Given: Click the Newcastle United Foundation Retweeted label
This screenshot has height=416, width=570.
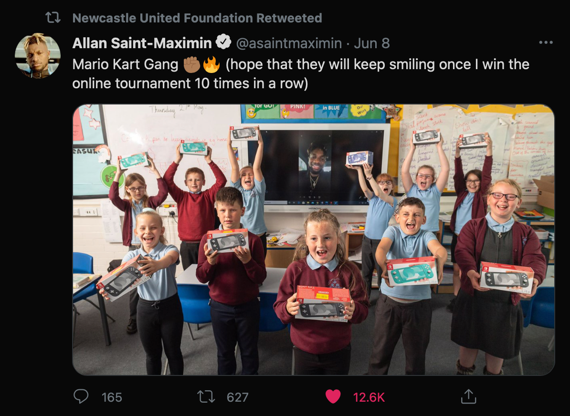Looking at the screenshot, I should pos(197,18).
